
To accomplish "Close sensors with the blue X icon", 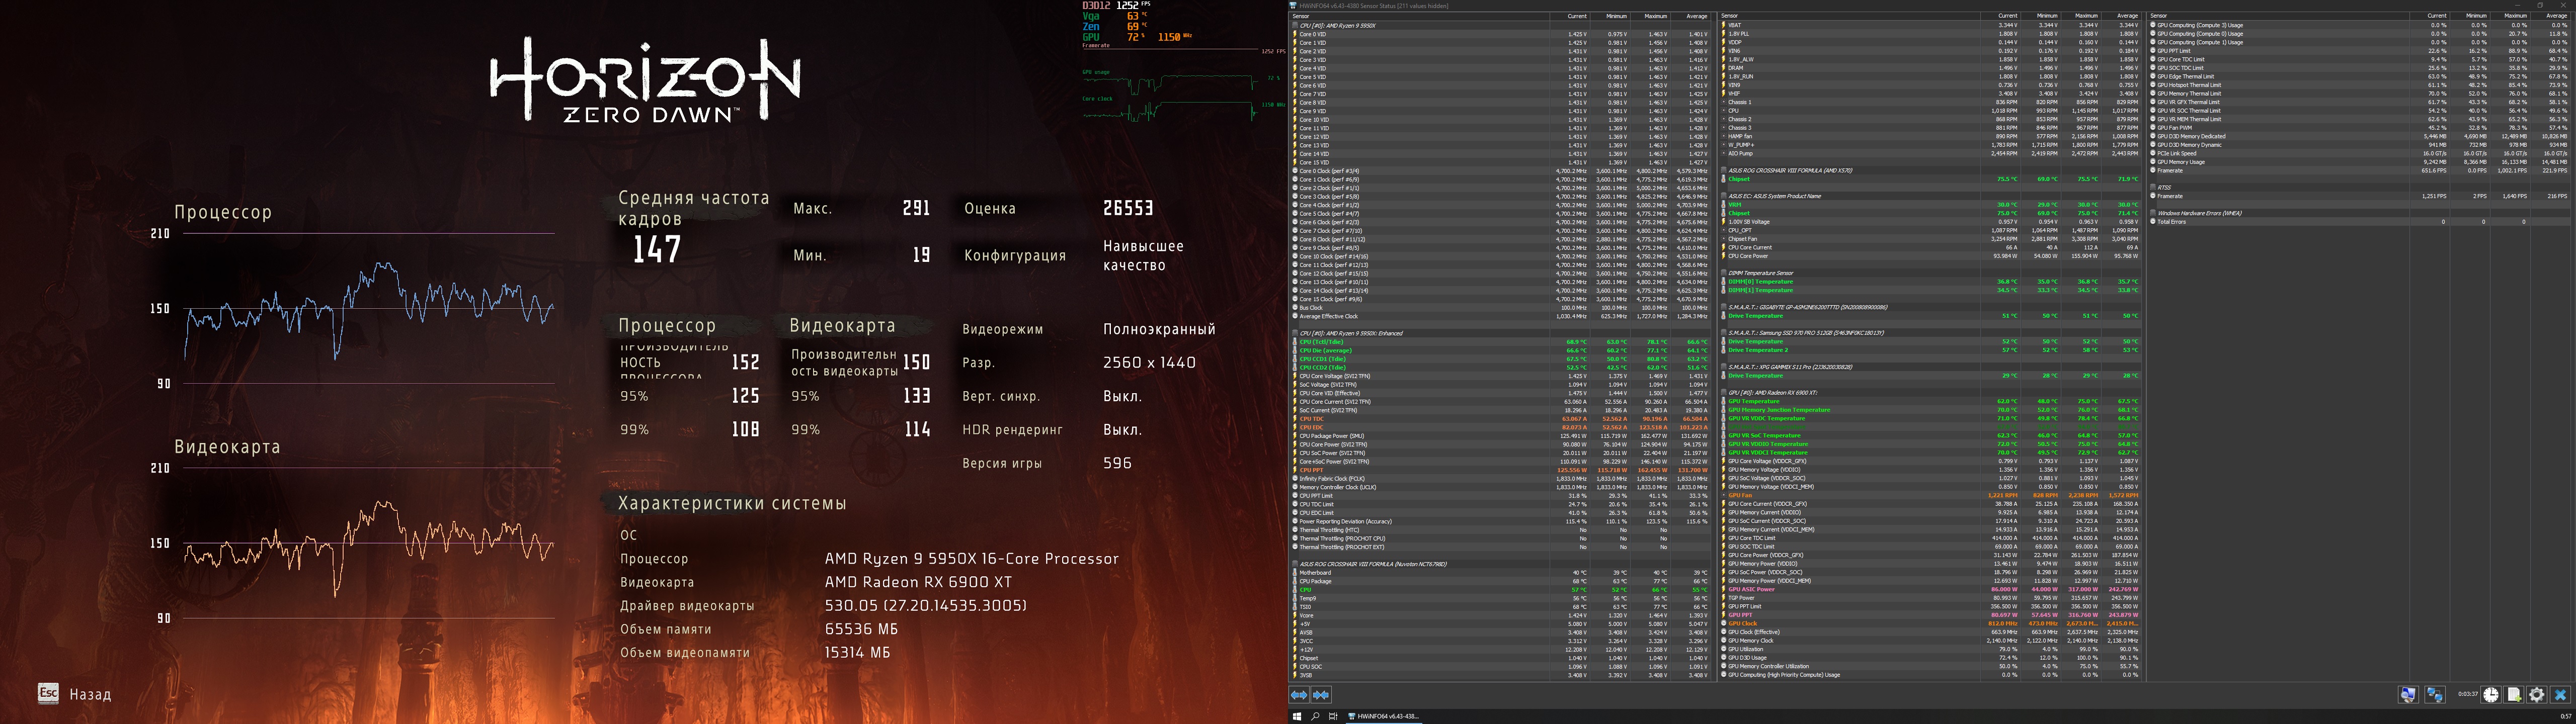I will (2560, 695).
